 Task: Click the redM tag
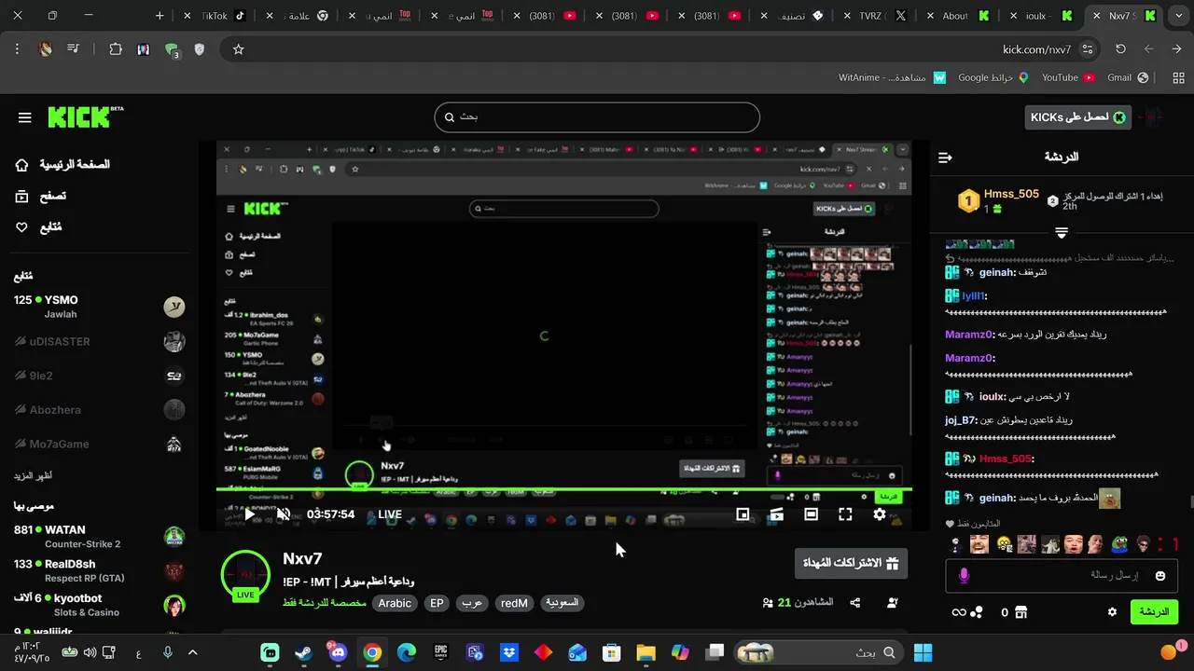pyautogui.click(x=514, y=603)
